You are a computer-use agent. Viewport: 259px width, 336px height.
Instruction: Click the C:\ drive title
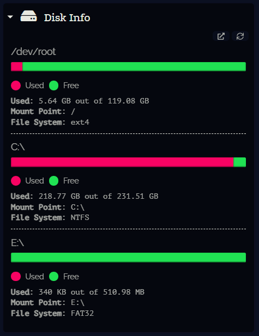click(x=18, y=147)
